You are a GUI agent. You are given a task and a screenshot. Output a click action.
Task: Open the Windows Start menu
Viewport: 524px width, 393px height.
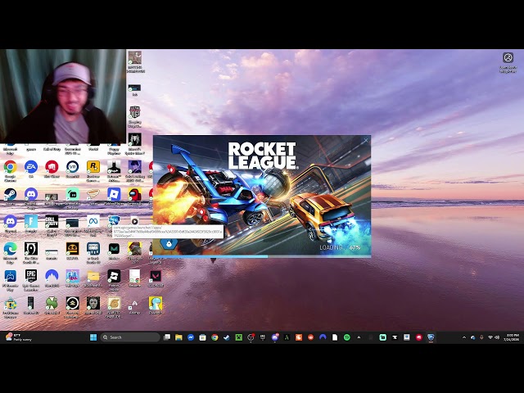tap(93, 337)
